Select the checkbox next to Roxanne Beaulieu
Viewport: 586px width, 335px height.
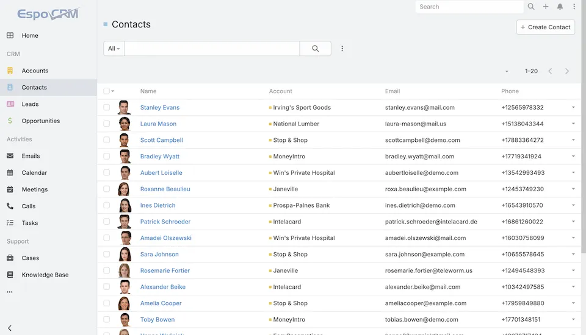(x=107, y=189)
